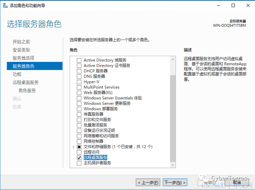255x190 pixels.
Task: Click 取消 cancel button
Action: click(237, 182)
